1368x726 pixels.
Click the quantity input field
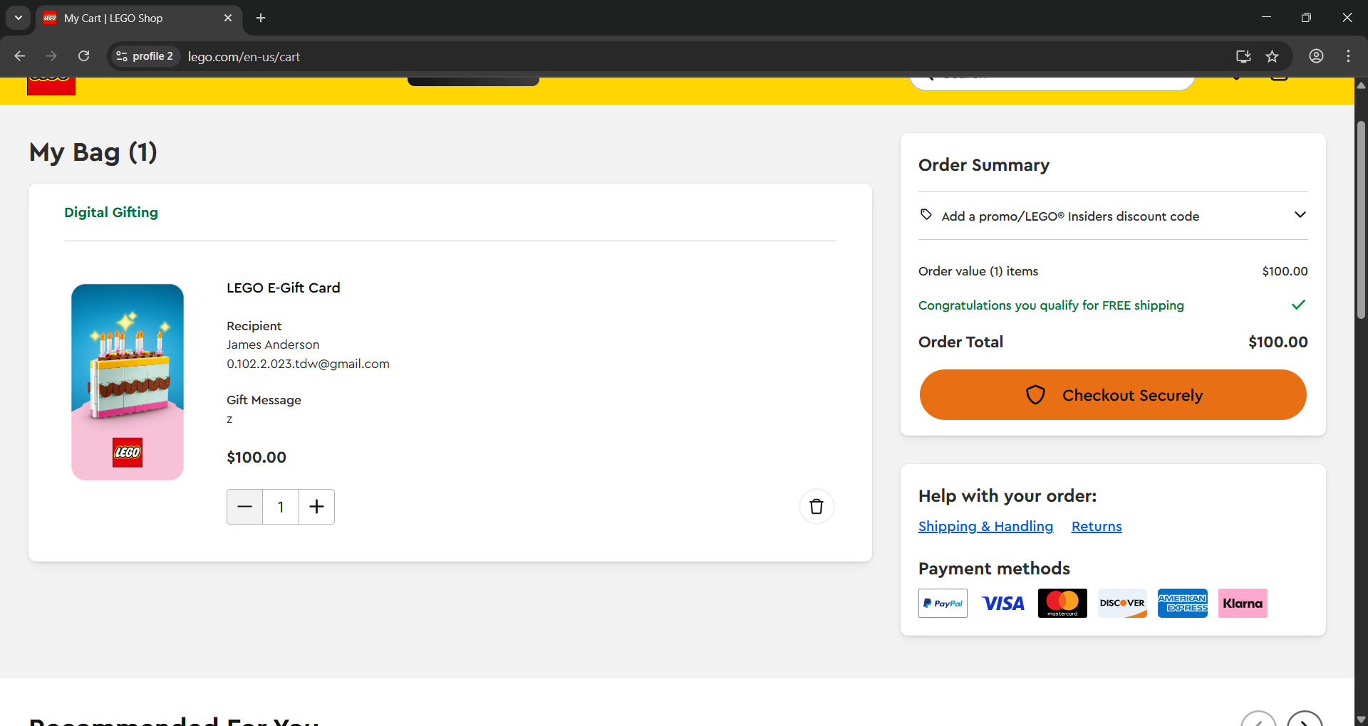(281, 507)
